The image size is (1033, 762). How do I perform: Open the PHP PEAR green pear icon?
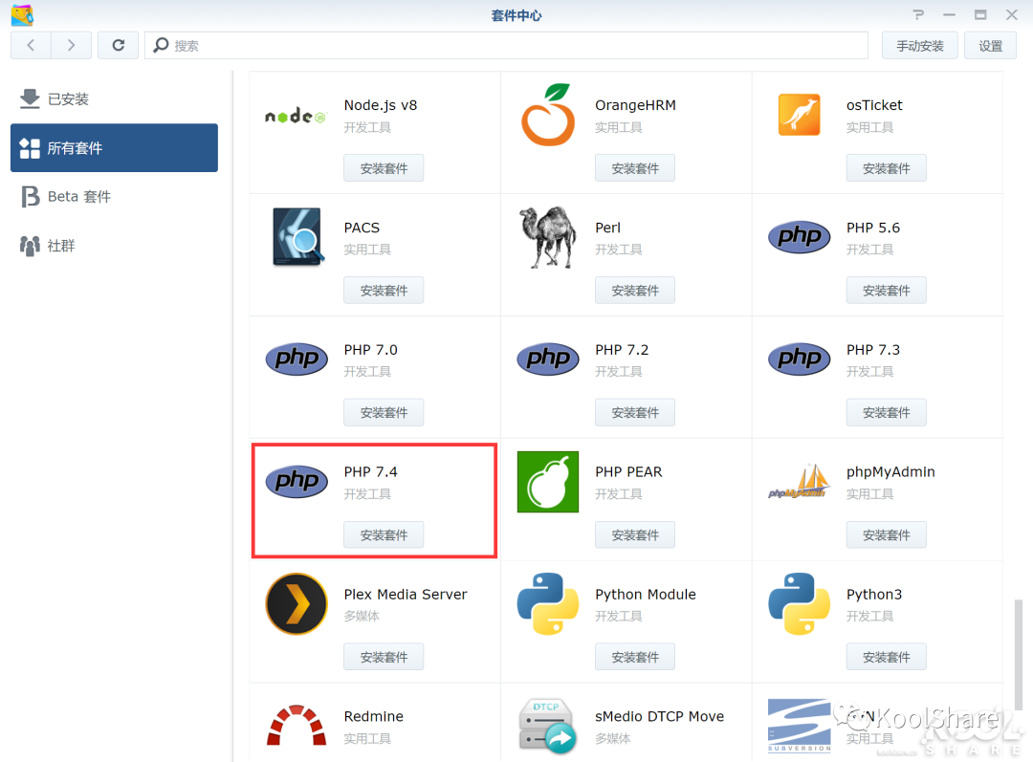tap(547, 482)
